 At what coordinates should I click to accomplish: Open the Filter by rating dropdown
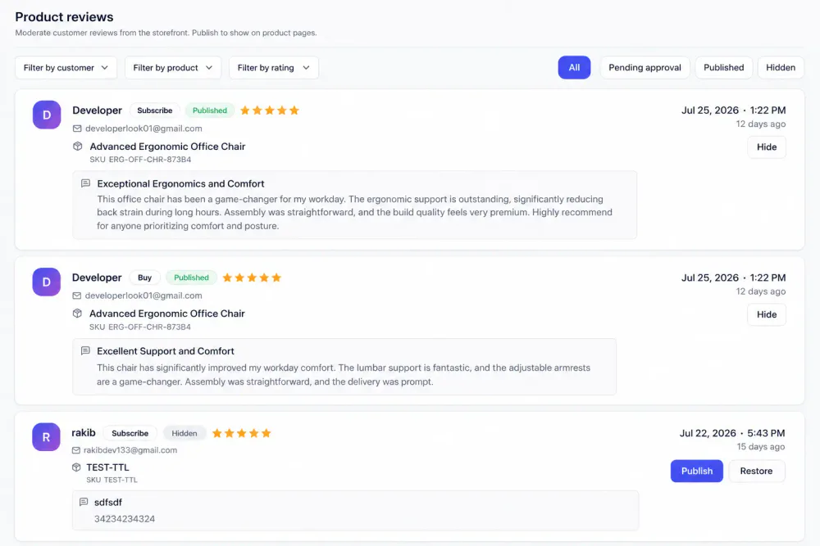(274, 68)
